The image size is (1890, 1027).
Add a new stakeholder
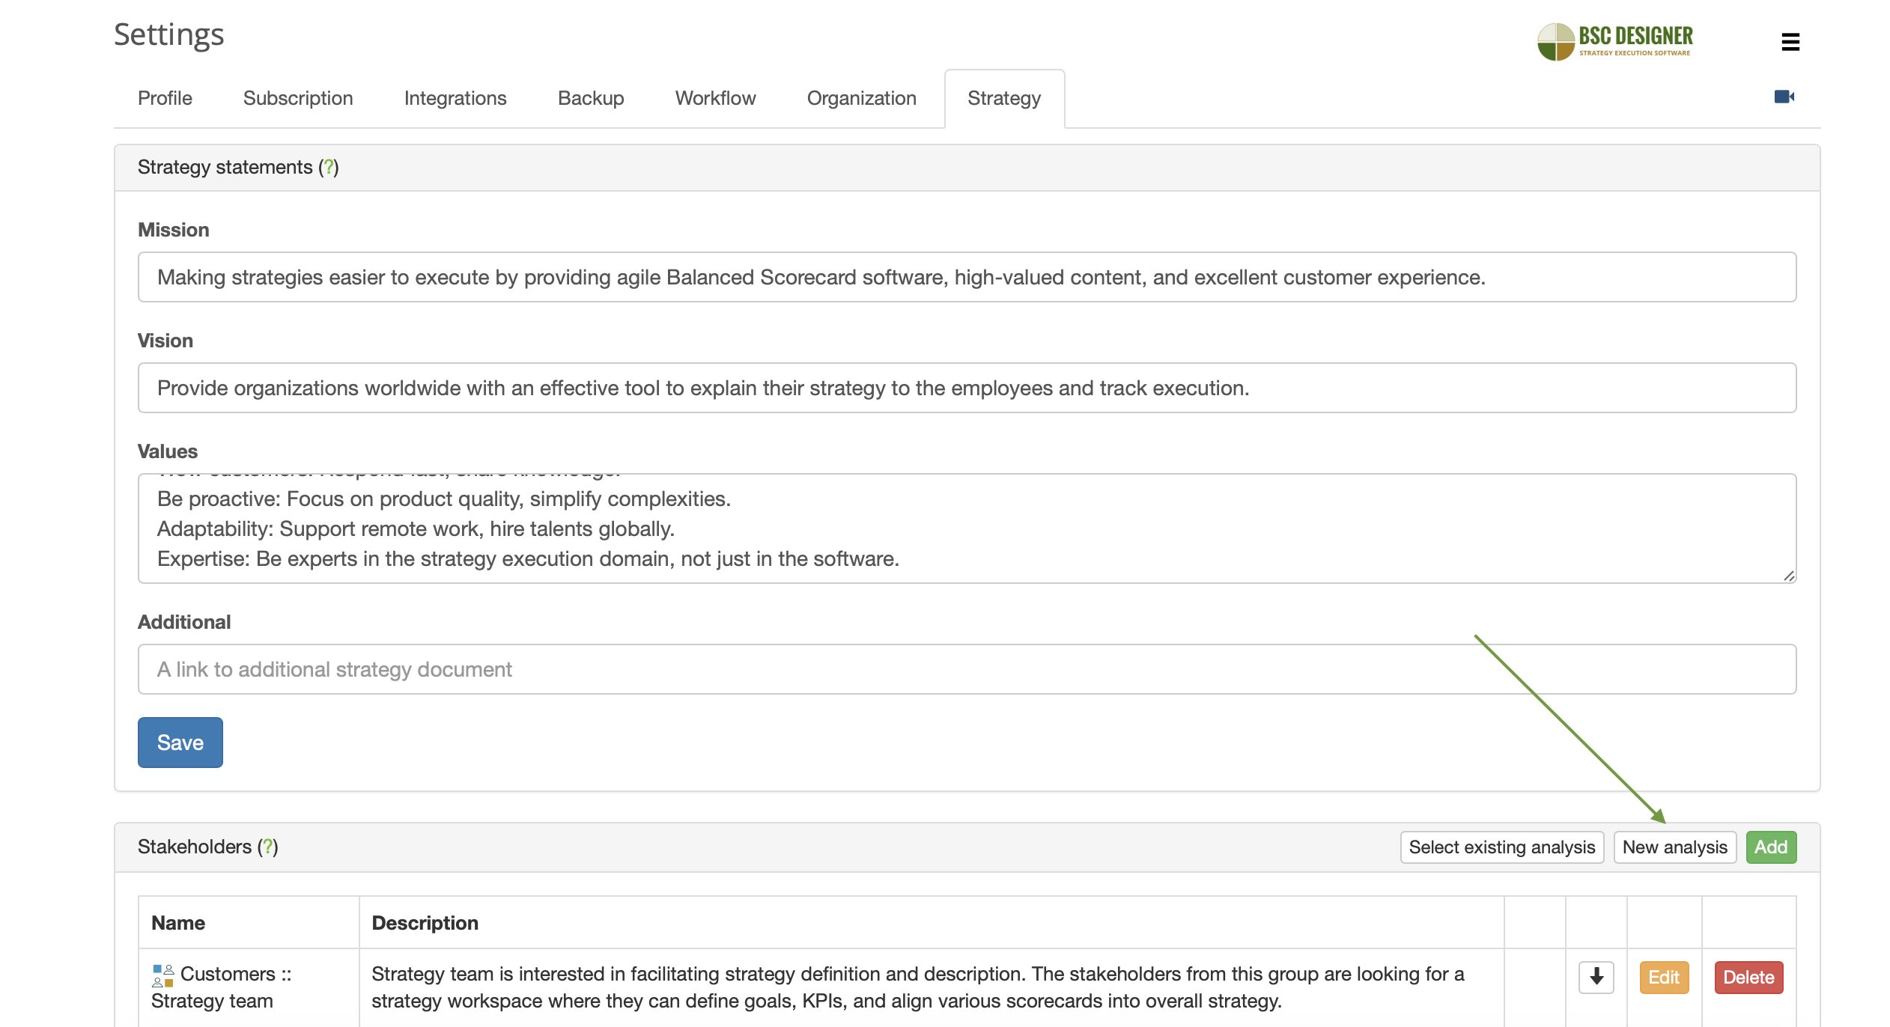coord(1770,847)
